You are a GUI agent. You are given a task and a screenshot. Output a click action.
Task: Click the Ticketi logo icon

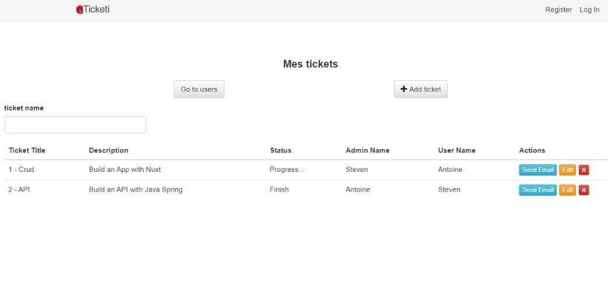[79, 9]
